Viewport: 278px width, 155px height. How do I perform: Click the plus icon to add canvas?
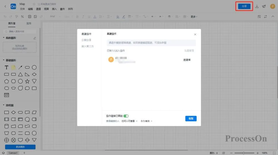24,153
